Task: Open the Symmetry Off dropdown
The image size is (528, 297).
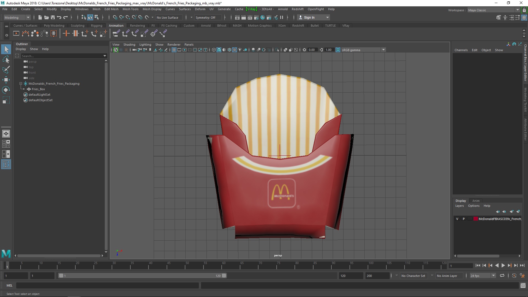Action: pyautogui.click(x=208, y=17)
